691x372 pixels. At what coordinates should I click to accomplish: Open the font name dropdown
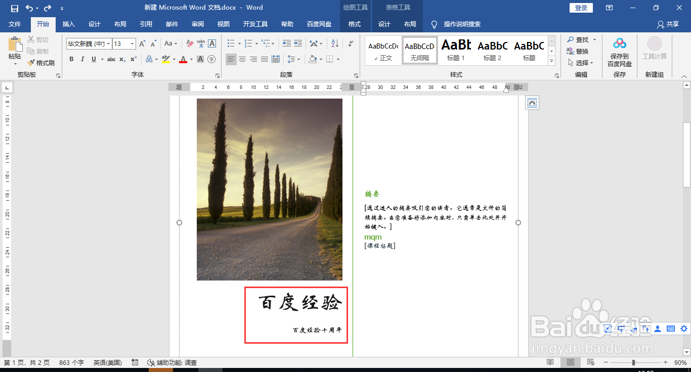108,44
